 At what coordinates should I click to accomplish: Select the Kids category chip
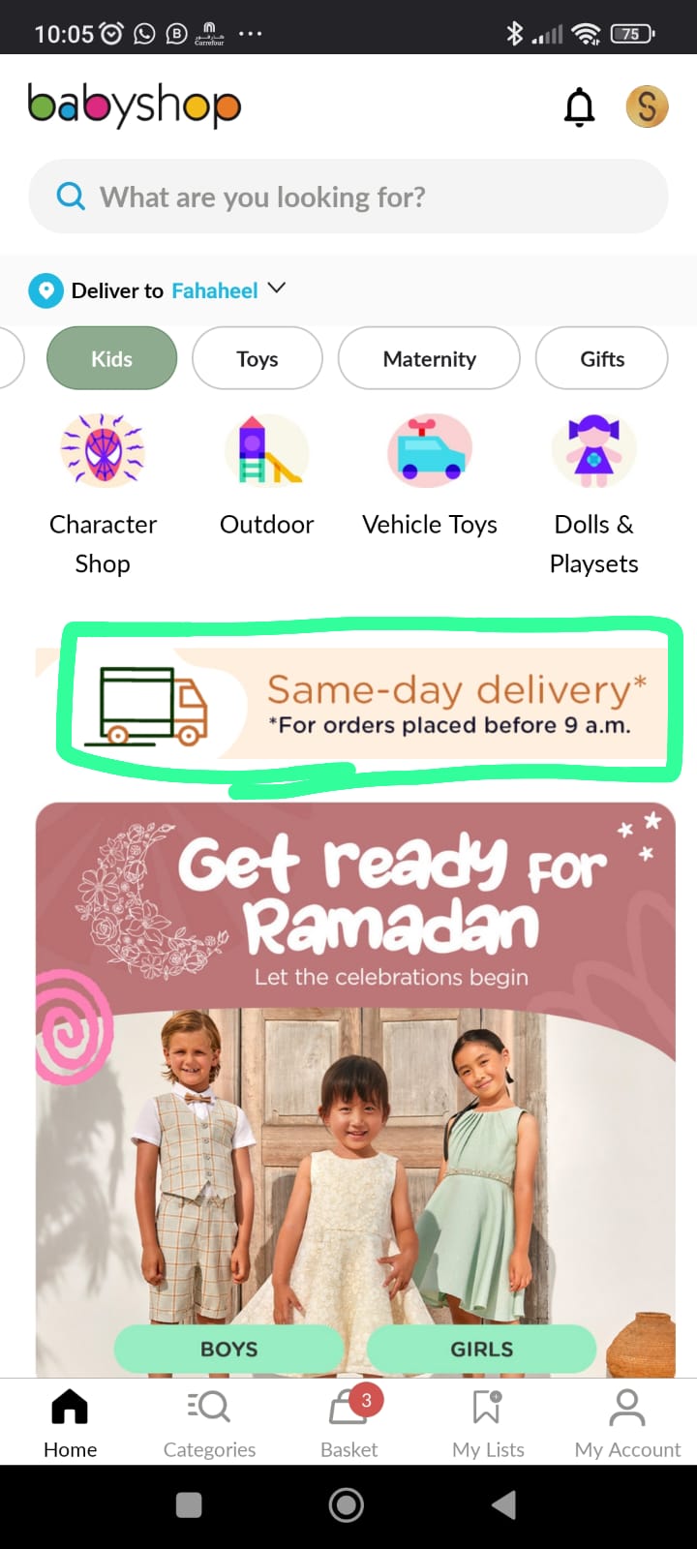pyautogui.click(x=112, y=358)
